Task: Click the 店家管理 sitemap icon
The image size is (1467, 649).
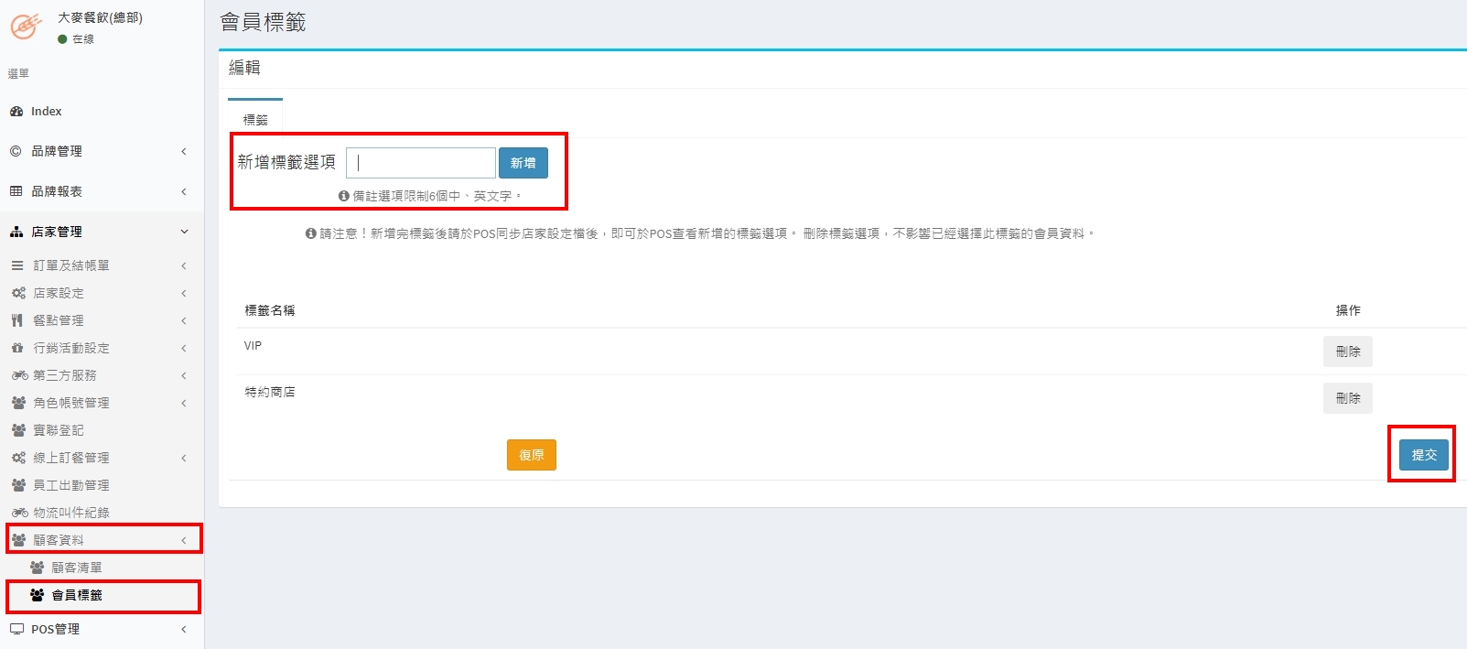Action: 16,232
